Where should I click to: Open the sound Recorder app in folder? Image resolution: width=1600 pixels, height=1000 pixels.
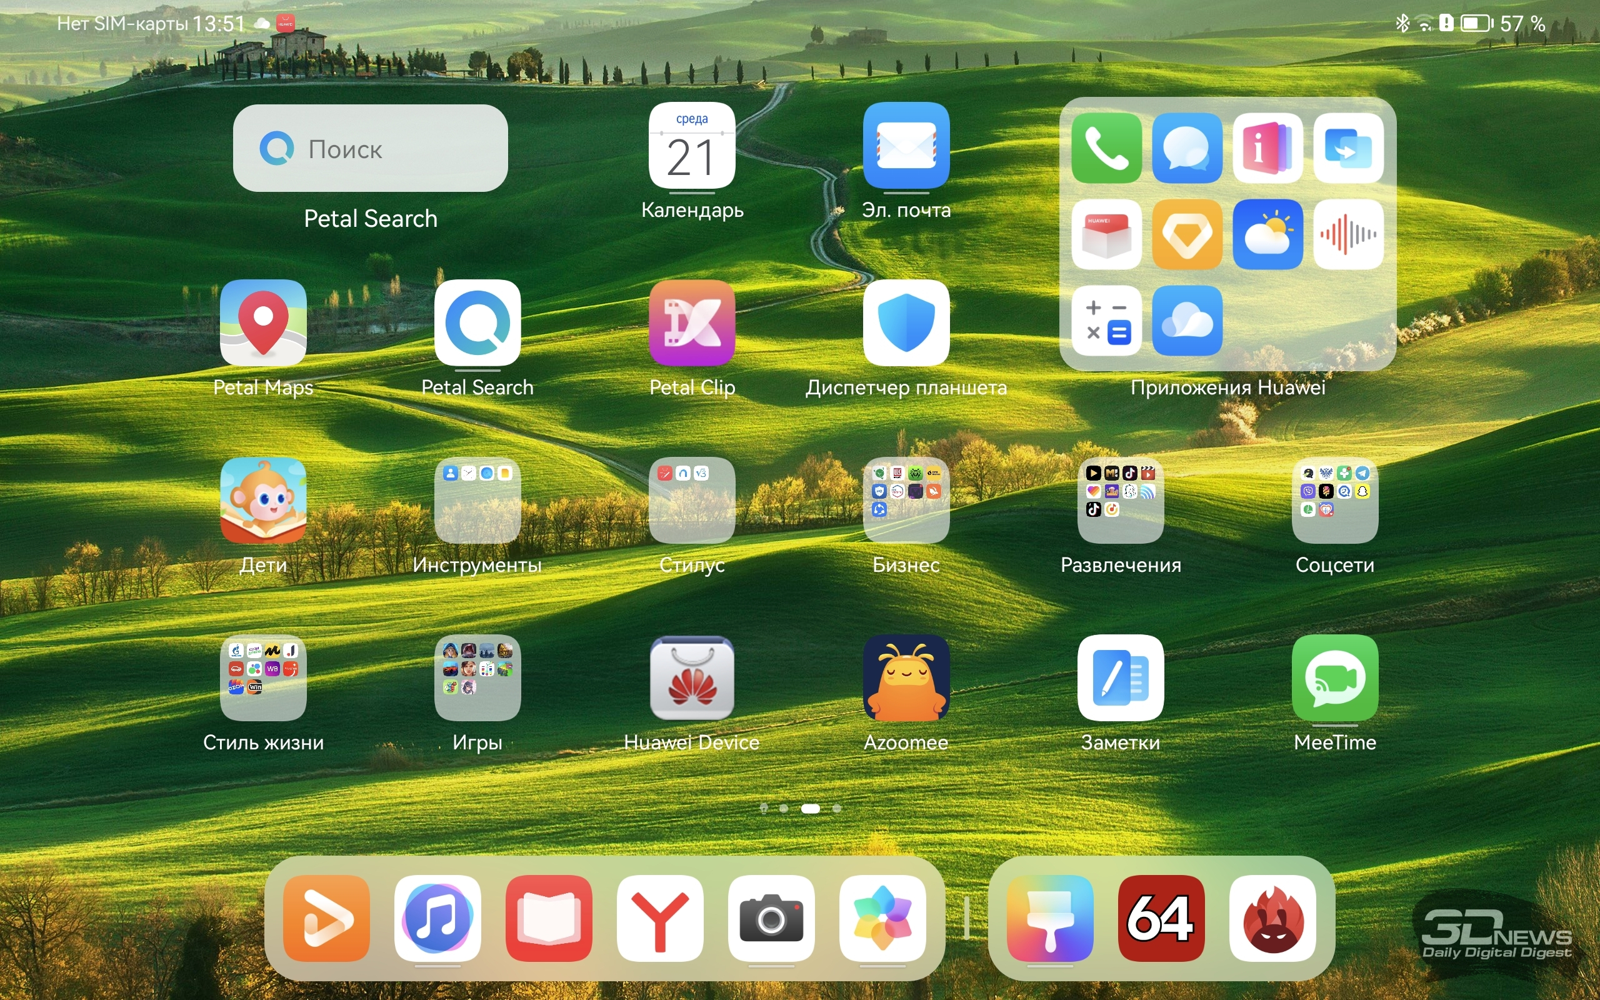coord(1348,234)
